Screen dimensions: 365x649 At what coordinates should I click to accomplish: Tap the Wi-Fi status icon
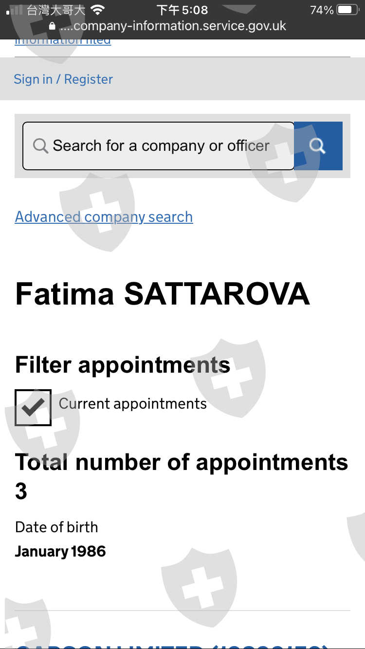98,10
